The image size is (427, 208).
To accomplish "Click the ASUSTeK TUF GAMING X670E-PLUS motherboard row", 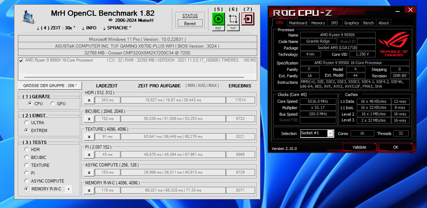I will [137, 46].
